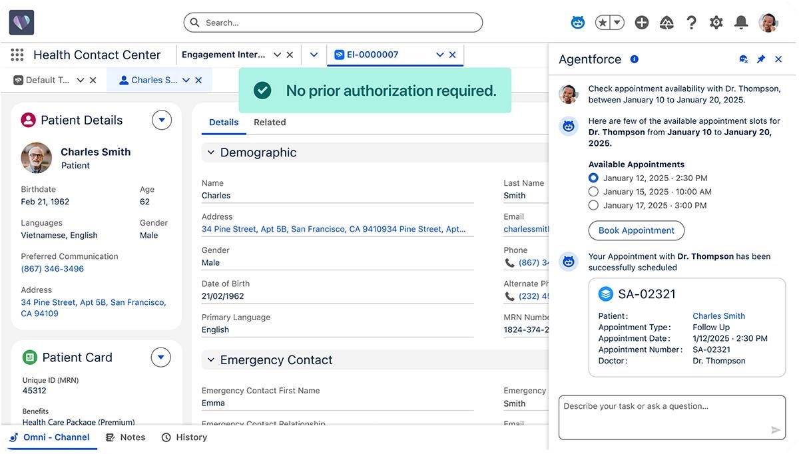Image resolution: width=799 pixels, height=454 pixels.
Task: Open the EI-0000007 tab dropdown arrow
Action: (x=439, y=55)
